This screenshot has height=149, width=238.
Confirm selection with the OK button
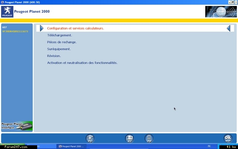point(228,138)
